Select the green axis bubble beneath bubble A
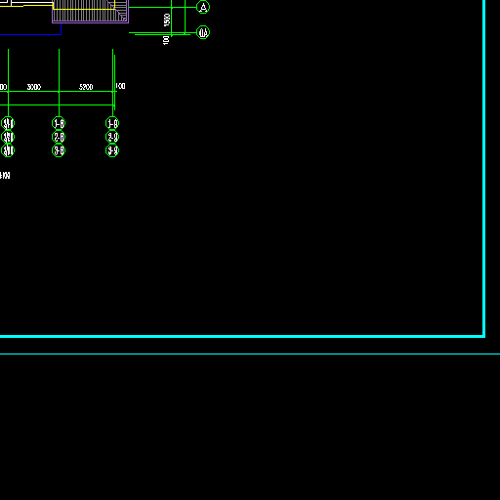Image resolution: width=500 pixels, height=500 pixels. [x=203, y=32]
